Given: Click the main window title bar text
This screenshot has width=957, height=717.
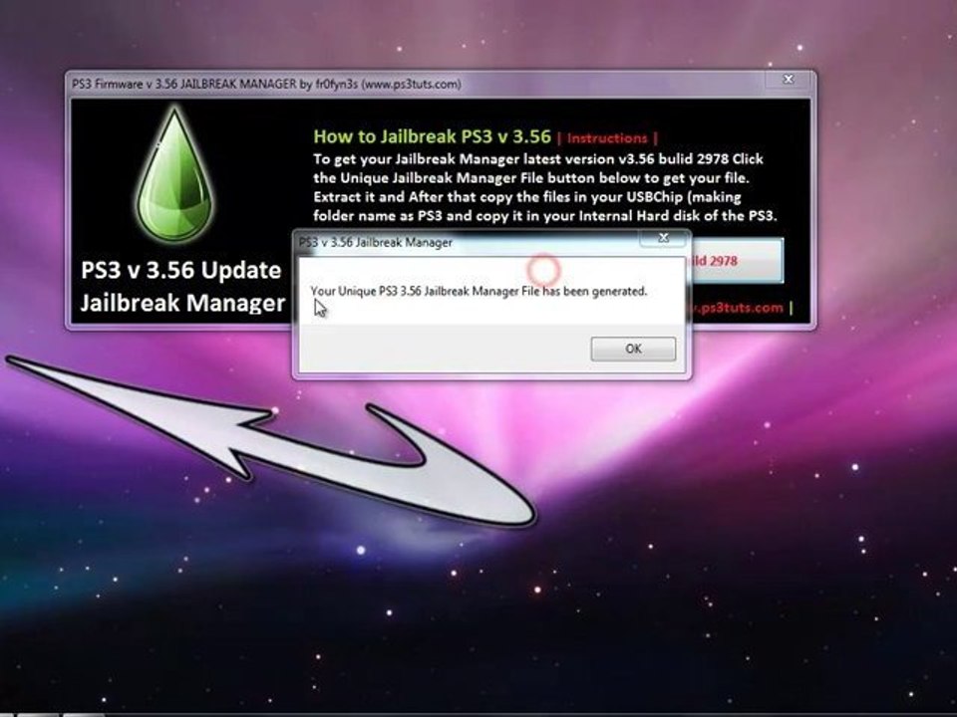Looking at the screenshot, I should pos(266,84).
